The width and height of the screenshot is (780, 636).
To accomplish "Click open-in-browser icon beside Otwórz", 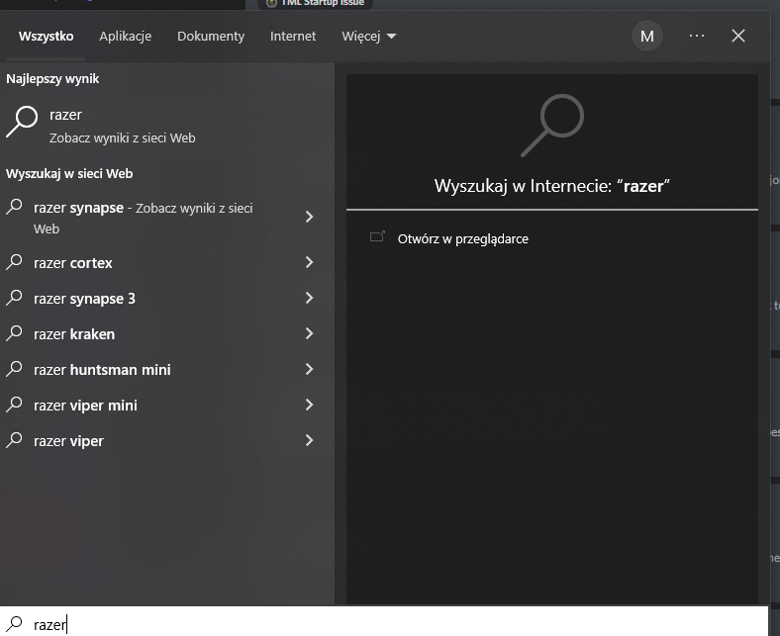I will 377,236.
